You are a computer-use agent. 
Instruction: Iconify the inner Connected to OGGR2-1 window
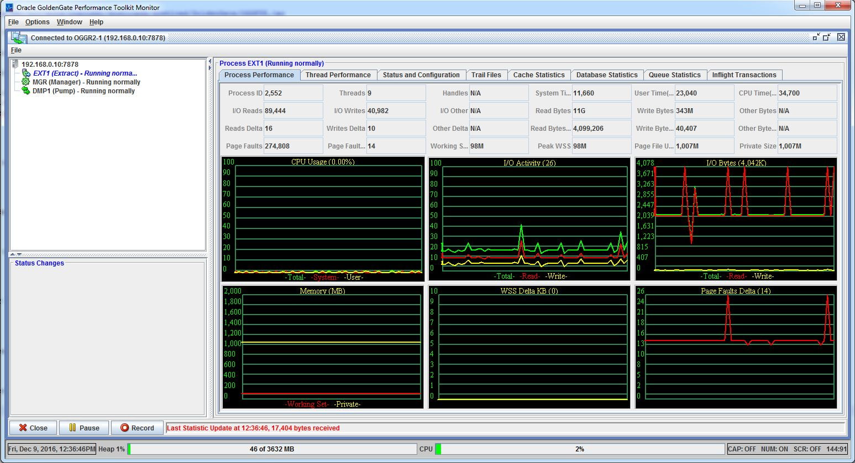tap(816, 37)
